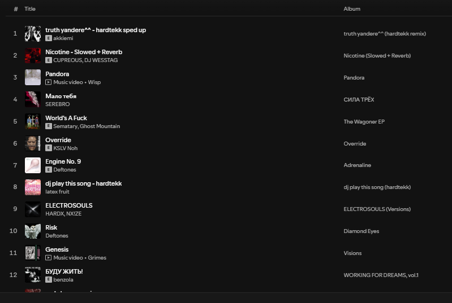Image resolution: width=452 pixels, height=303 pixels.
Task: Open album dj play this song (hardtekk)
Action: pyautogui.click(x=377, y=187)
